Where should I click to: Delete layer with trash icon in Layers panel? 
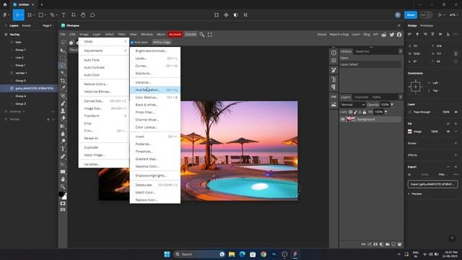[399, 244]
